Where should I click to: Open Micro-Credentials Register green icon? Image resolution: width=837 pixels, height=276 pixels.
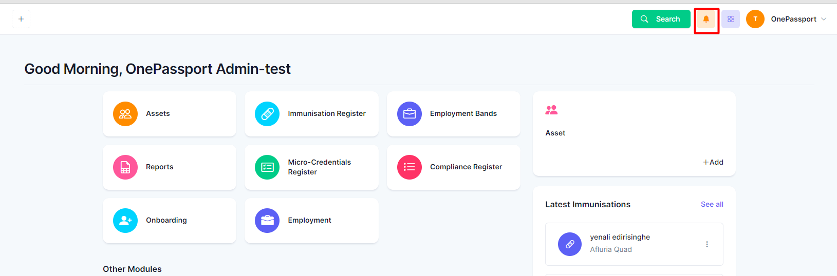pos(267,167)
